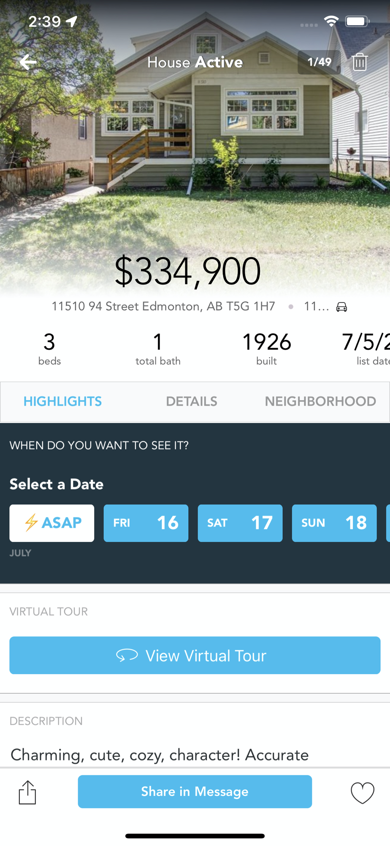Tap the location arrow in status bar
This screenshot has height=846, width=390.
72,21
